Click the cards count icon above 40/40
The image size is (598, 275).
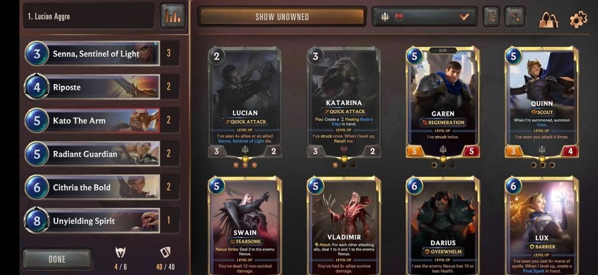(x=165, y=252)
